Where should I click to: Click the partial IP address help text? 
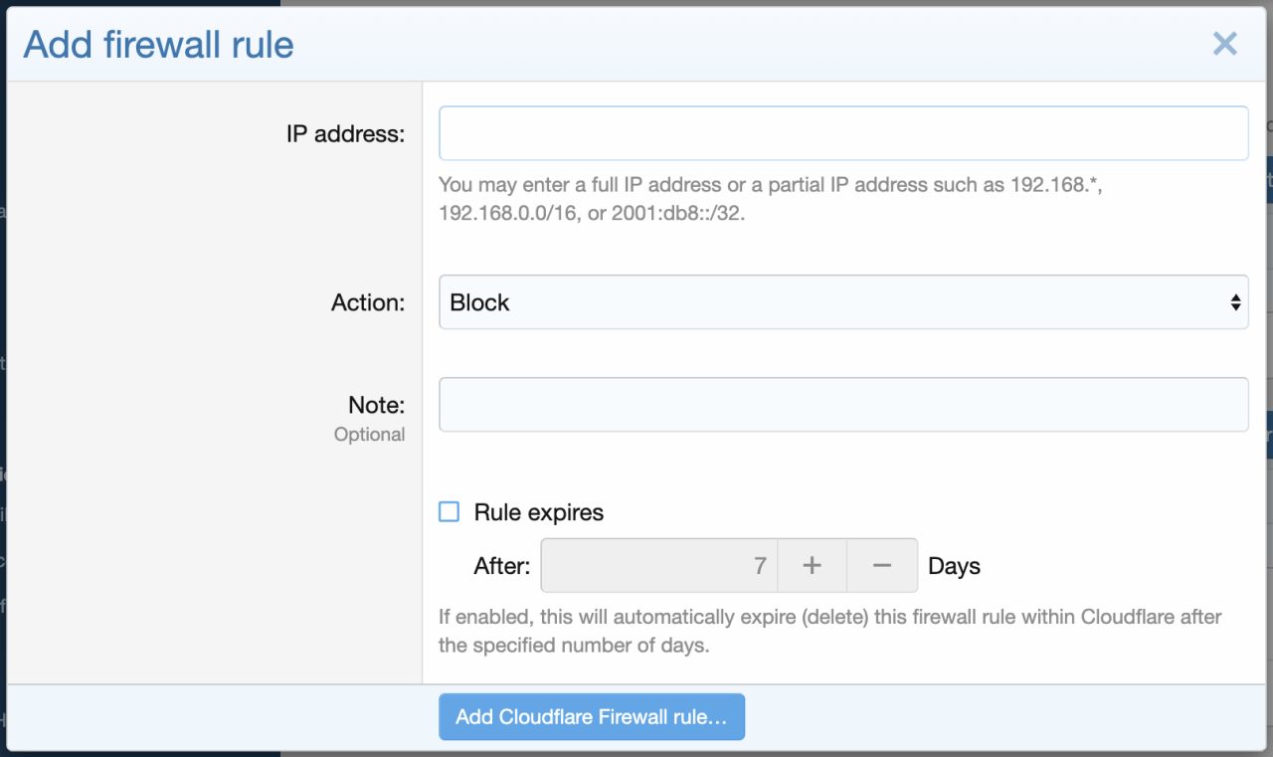pos(770,199)
